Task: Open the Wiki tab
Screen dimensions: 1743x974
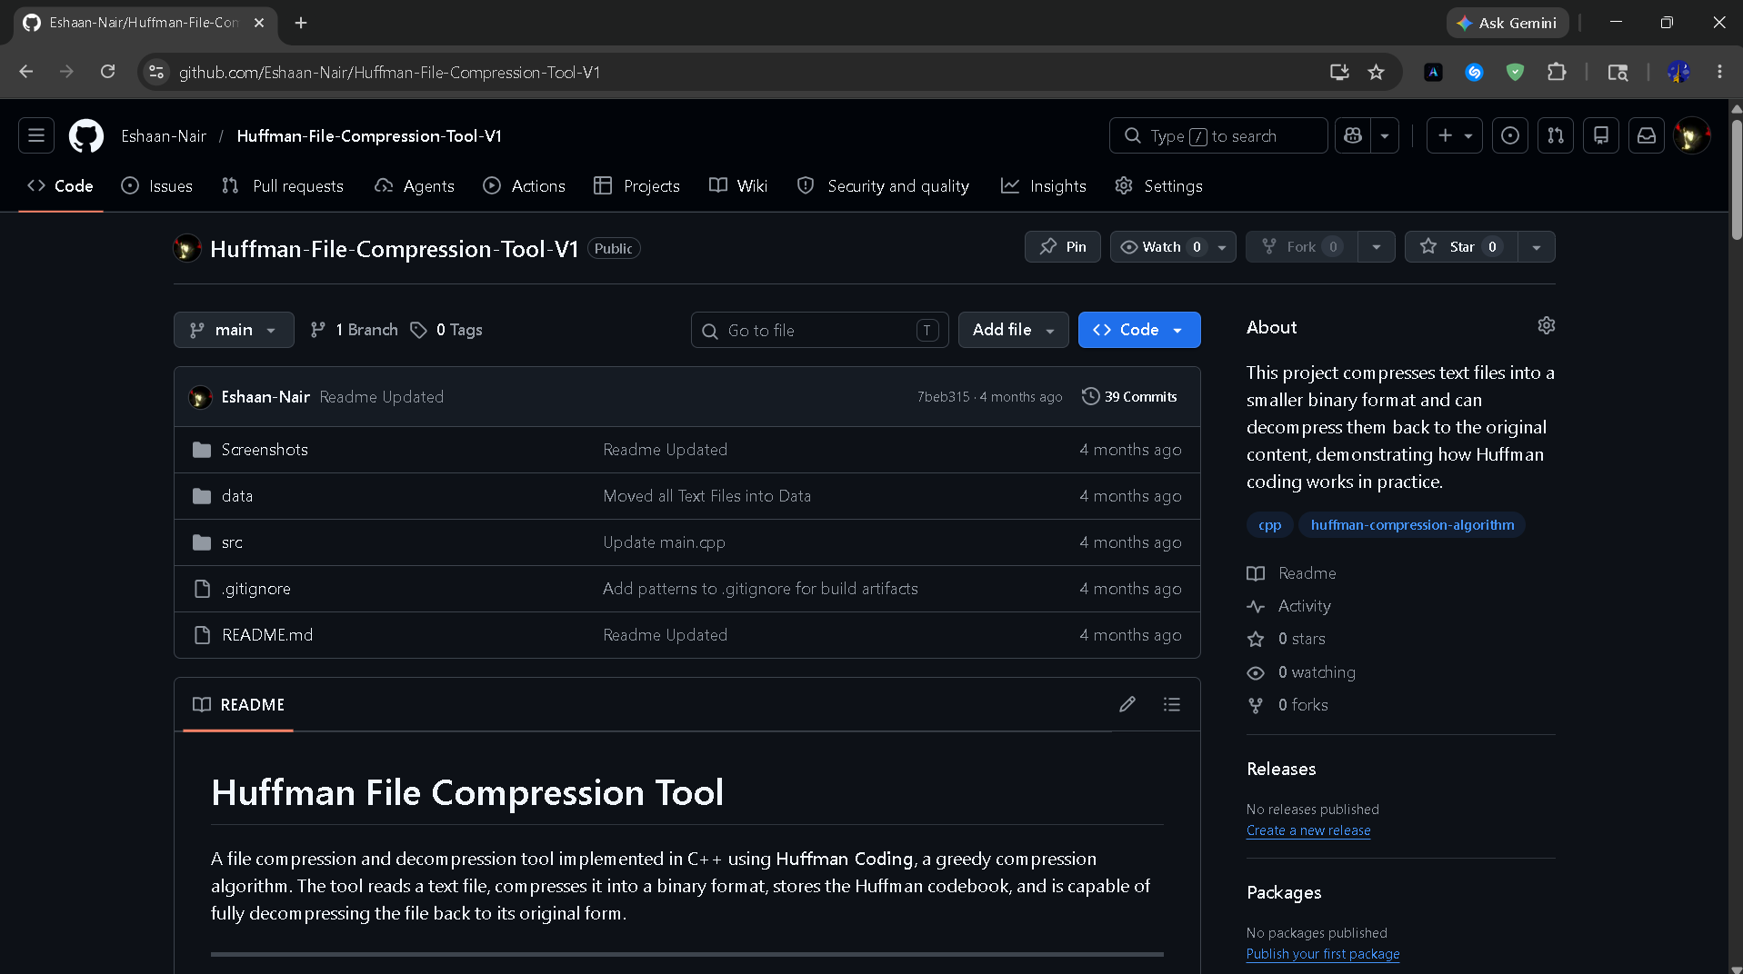Action: (x=738, y=185)
